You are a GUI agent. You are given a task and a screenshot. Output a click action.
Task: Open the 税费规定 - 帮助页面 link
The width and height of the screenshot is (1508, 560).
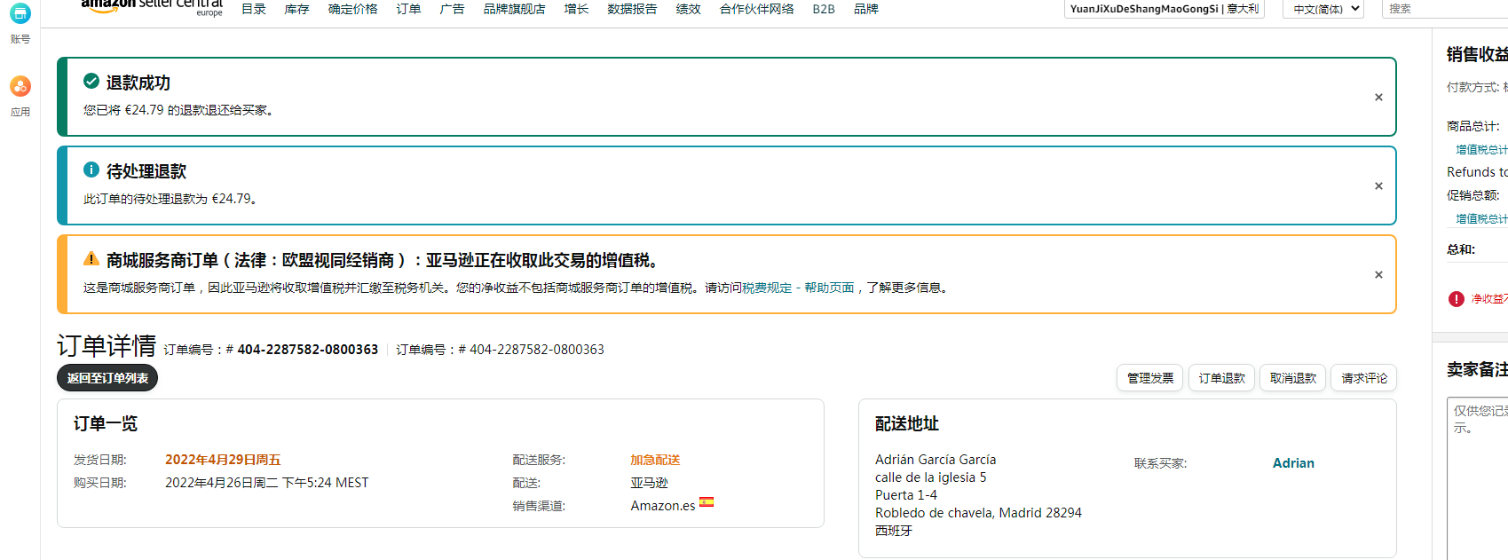798,288
